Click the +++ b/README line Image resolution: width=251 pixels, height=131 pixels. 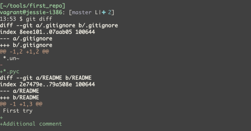click(x=19, y=97)
